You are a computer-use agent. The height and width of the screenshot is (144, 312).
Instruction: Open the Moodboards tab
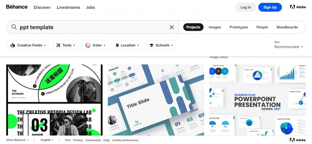pos(287,27)
